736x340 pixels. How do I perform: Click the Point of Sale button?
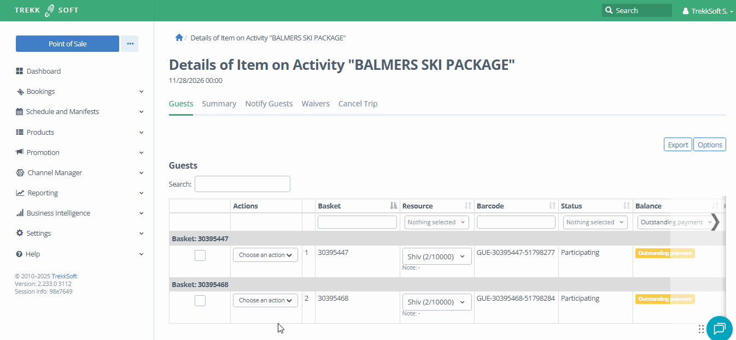pyautogui.click(x=67, y=44)
